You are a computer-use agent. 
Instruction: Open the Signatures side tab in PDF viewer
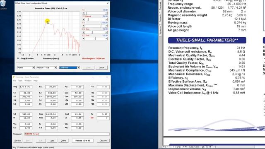click(x=160, y=30)
